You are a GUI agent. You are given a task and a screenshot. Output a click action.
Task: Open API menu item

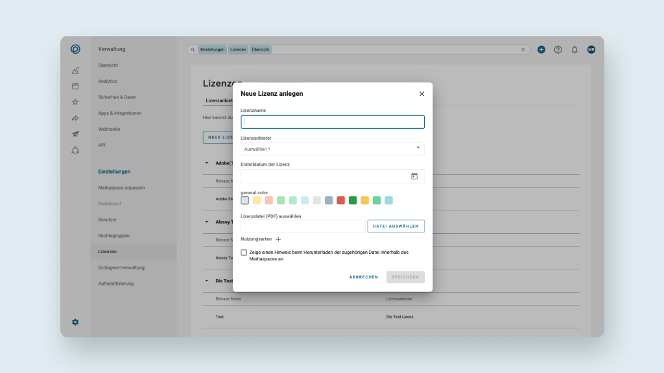pyautogui.click(x=102, y=145)
